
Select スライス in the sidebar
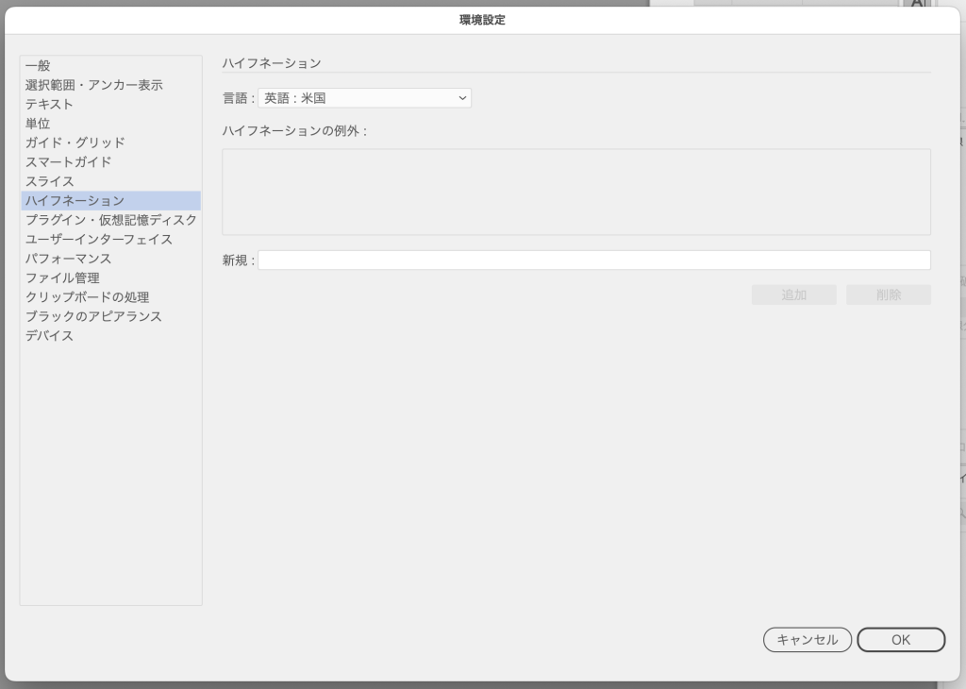pos(49,181)
